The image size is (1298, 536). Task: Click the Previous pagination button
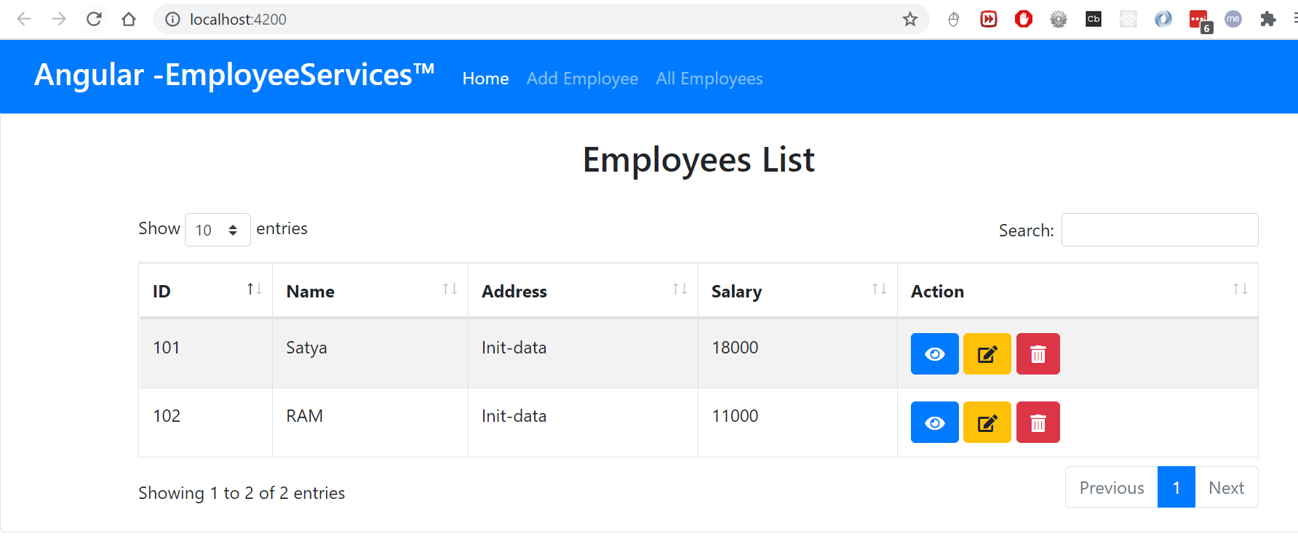coord(1111,487)
